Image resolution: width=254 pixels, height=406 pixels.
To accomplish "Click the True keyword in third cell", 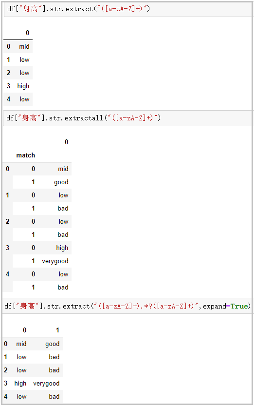I will (239, 306).
